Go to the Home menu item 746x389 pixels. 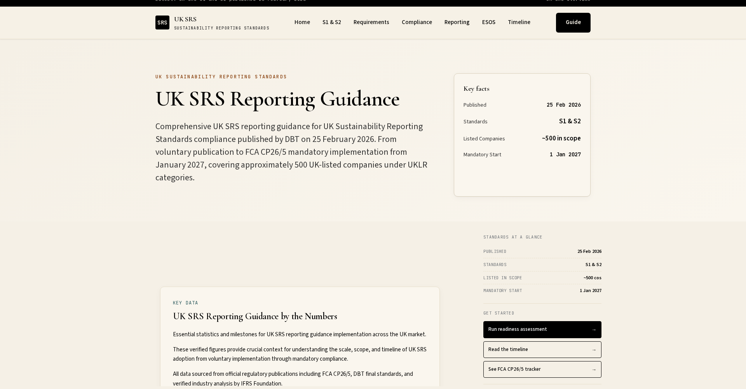click(302, 22)
